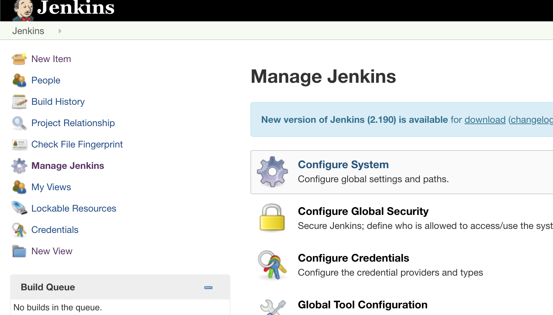Click the Configure Credentials keys icon

coord(272,265)
